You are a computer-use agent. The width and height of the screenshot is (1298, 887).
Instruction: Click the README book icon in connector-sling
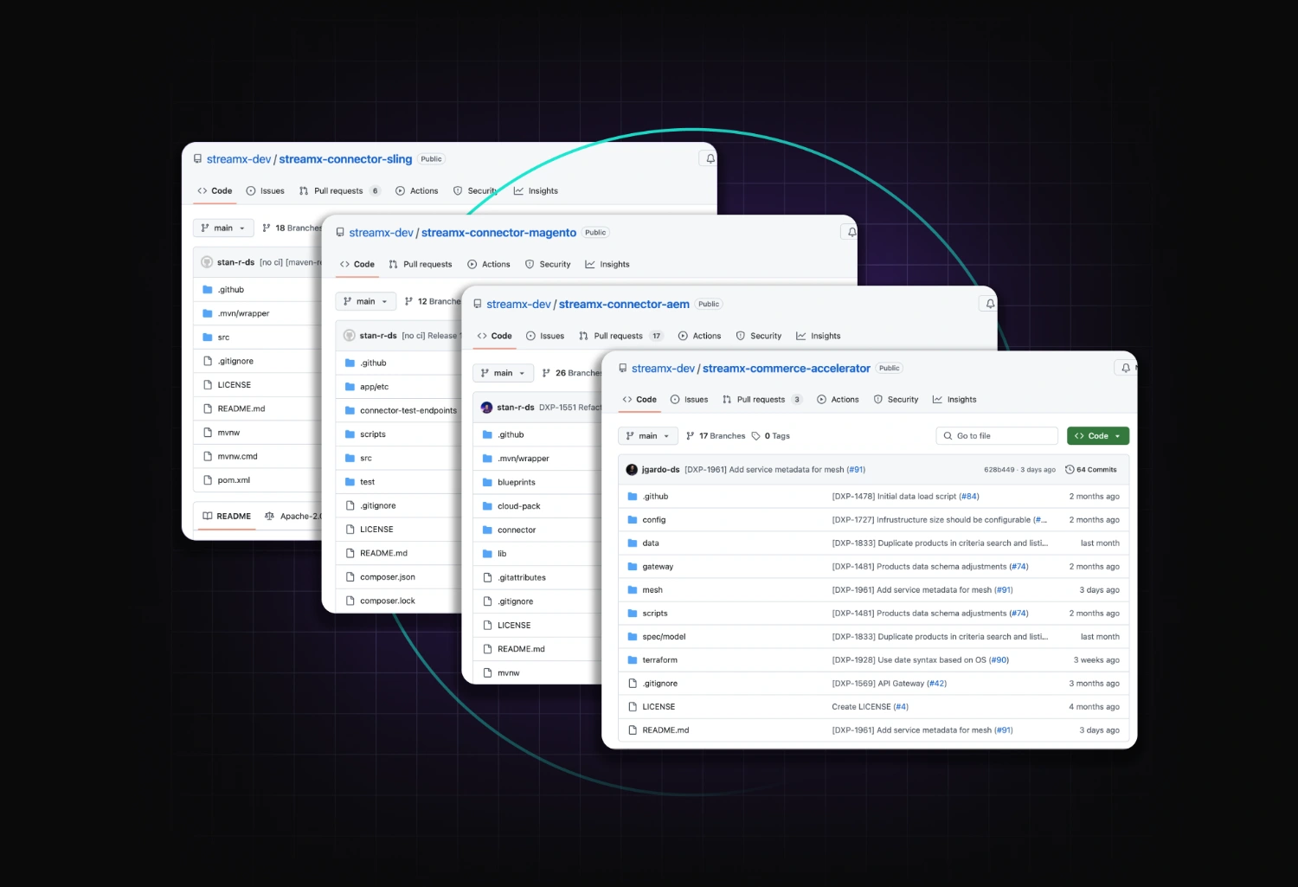pyautogui.click(x=208, y=516)
